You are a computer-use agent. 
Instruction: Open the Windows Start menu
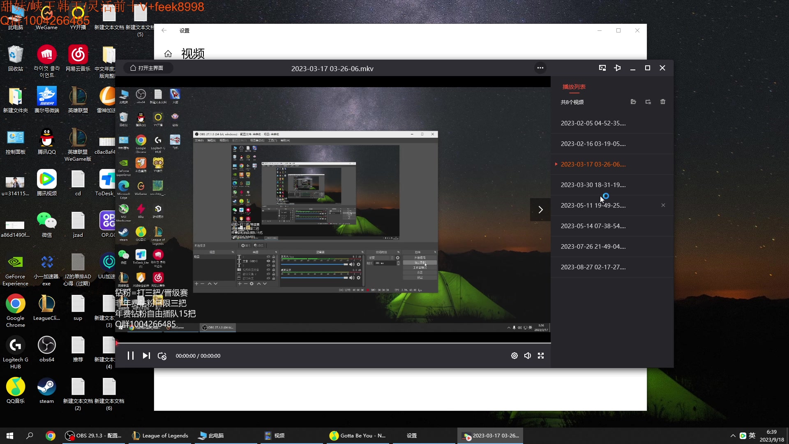click(10, 436)
